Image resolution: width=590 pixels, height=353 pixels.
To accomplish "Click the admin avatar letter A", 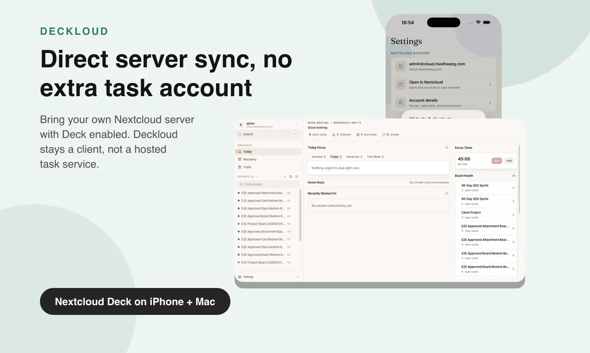I will [x=241, y=125].
